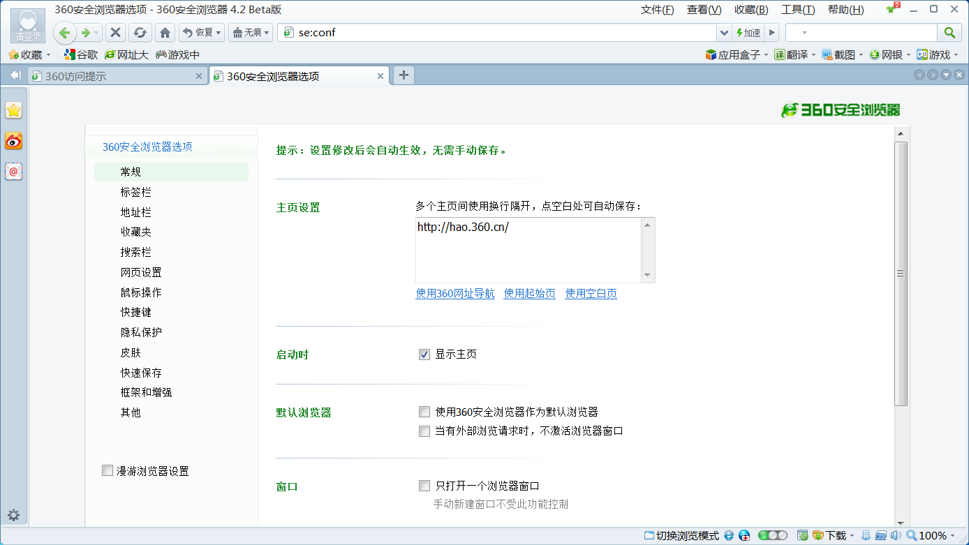Uncheck the 显示主页 startup checkbox

[x=424, y=354]
